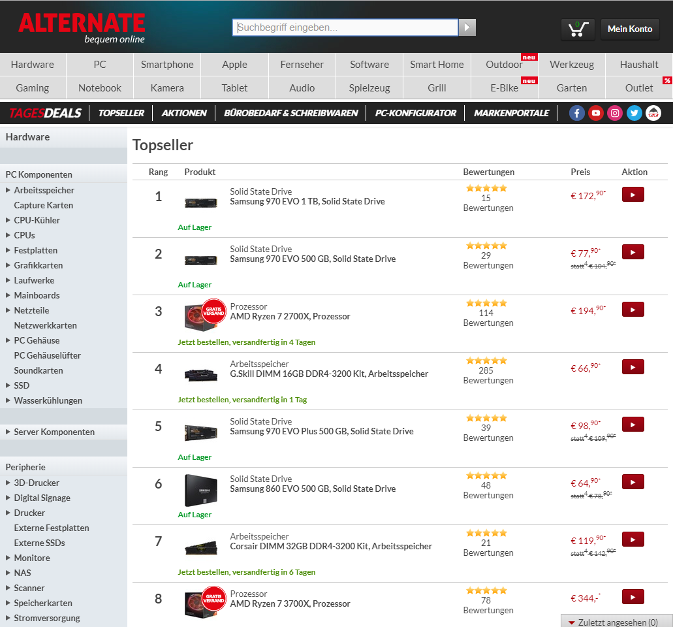
Task: Open the Gaming main menu item
Action: [33, 88]
